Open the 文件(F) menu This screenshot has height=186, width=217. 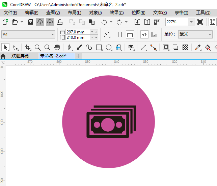(10, 13)
